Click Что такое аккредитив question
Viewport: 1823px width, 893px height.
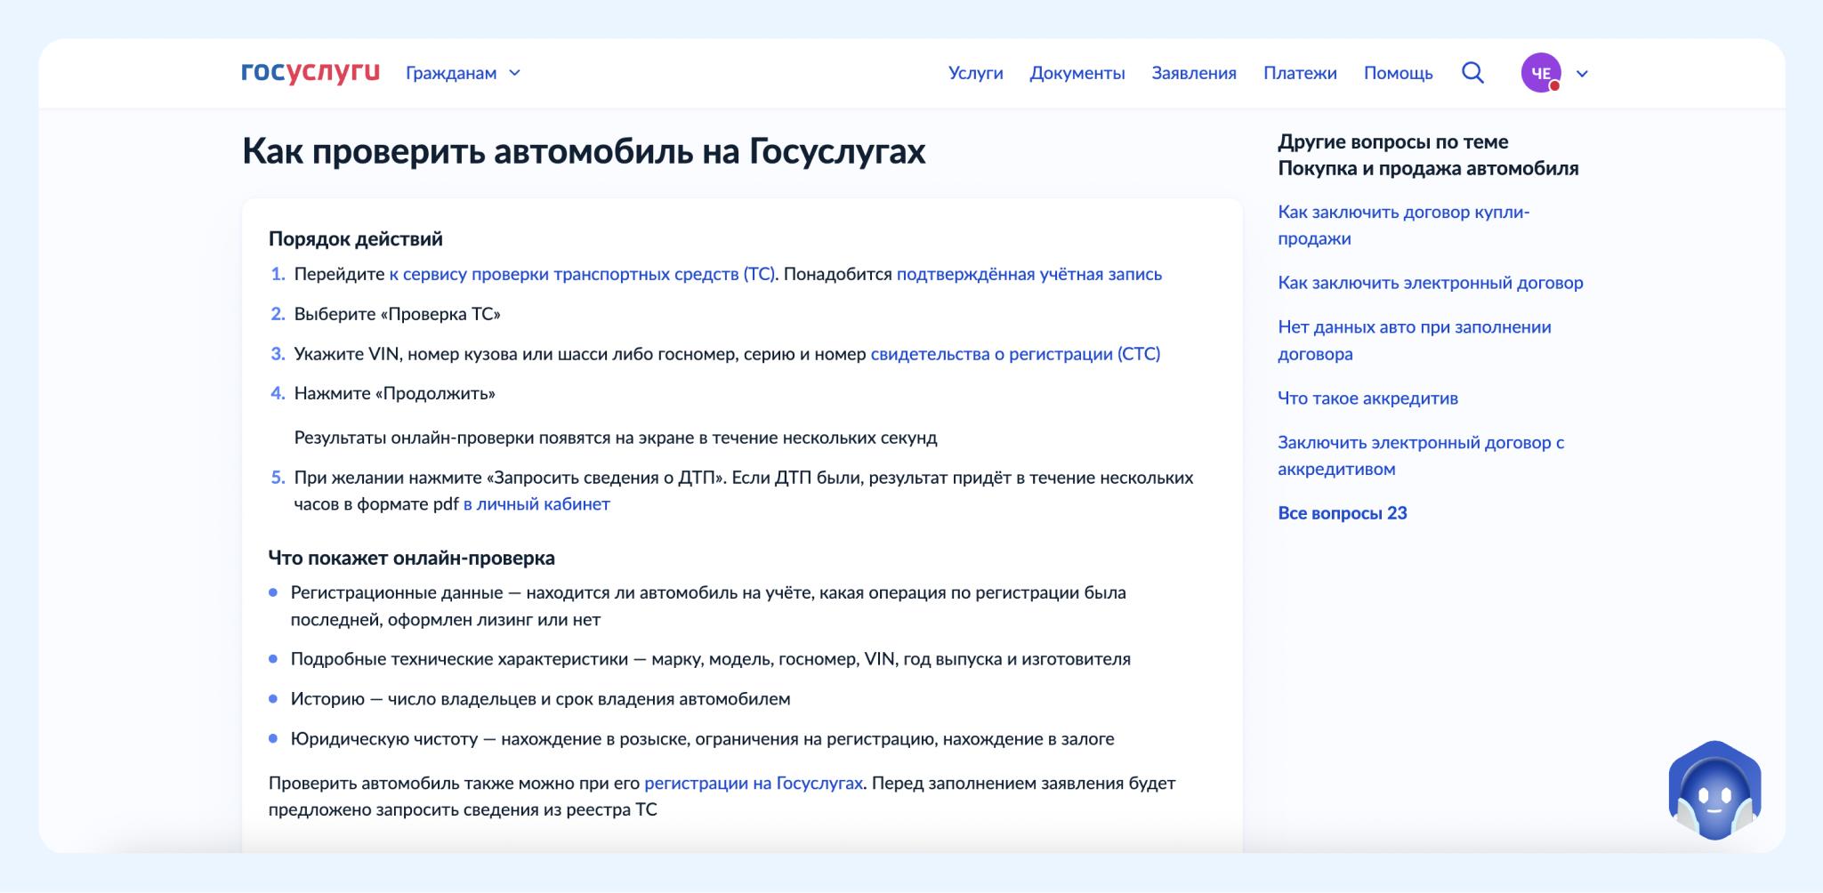pos(1367,398)
